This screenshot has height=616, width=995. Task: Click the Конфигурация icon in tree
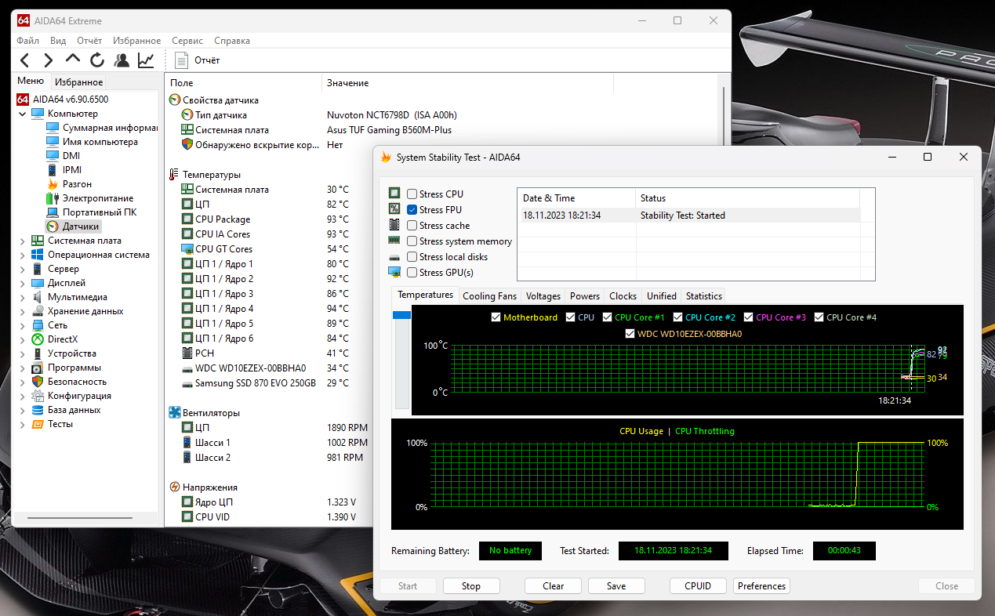click(38, 396)
